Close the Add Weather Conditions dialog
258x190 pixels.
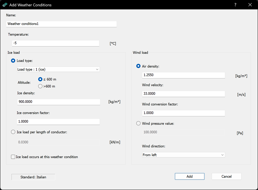pyautogui.click(x=250, y=5)
